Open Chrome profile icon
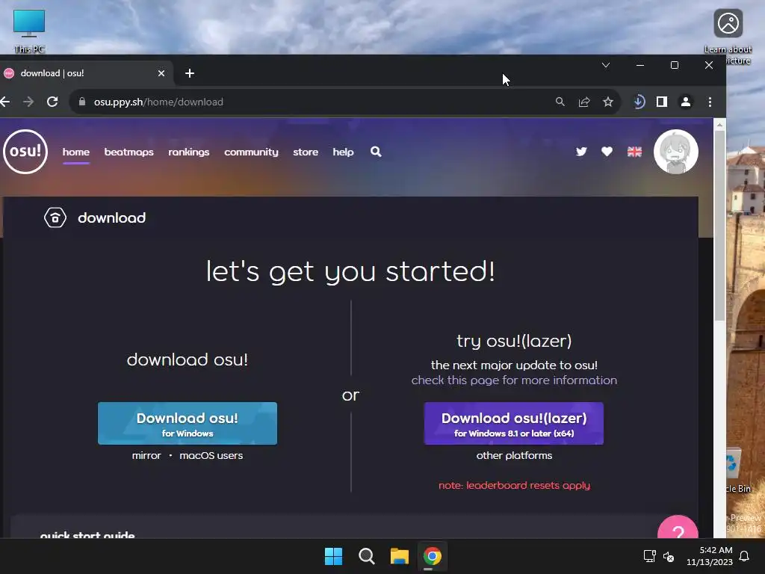This screenshot has width=765, height=574. coord(686,102)
